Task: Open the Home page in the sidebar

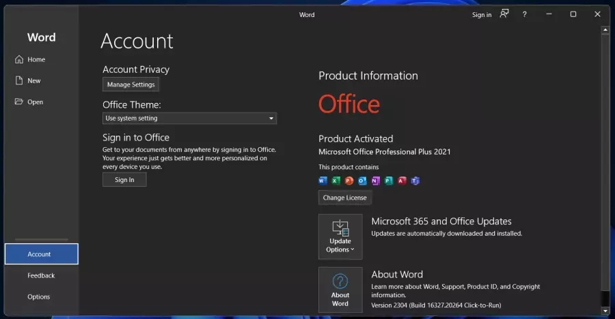Action: pyautogui.click(x=41, y=59)
